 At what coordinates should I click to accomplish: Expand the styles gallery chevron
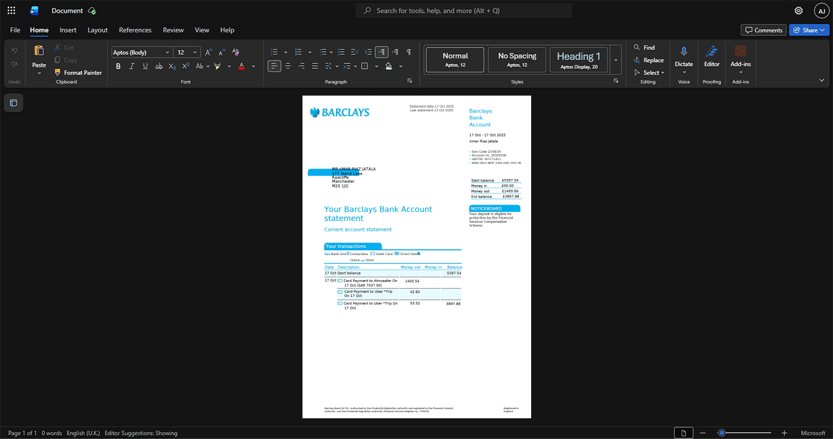[616, 60]
